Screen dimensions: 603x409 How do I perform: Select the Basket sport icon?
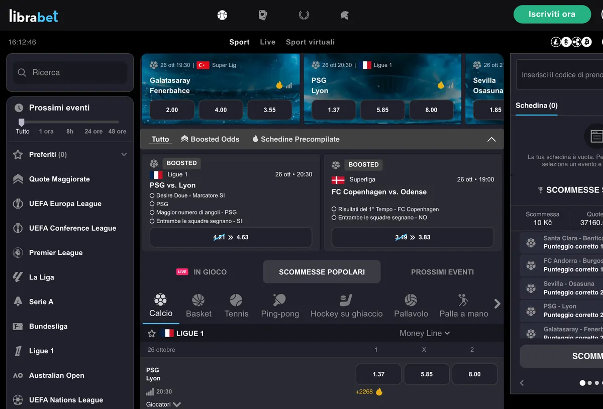[x=198, y=300]
